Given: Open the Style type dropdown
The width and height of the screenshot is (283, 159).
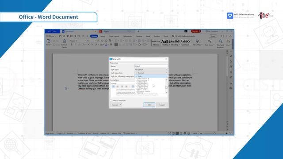Looking at the screenshot, I should (151, 70).
